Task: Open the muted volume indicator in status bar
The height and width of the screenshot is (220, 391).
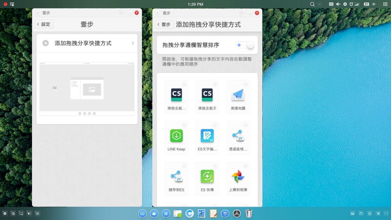Action: coord(338,4)
